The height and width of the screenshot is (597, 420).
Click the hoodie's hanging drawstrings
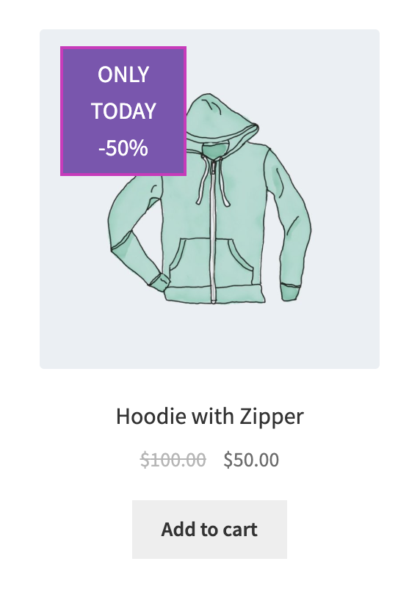tap(213, 183)
